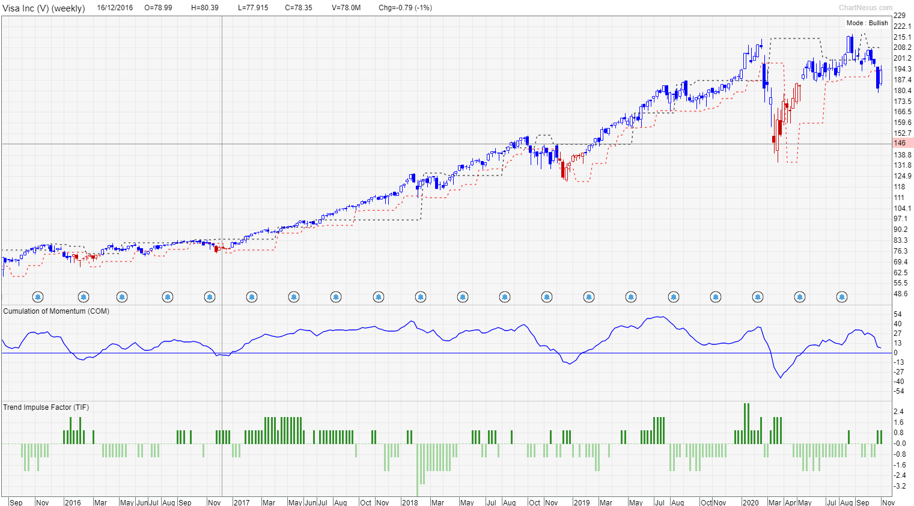Open the bell marker at November 2016
The height and width of the screenshot is (506, 914).
click(210, 297)
